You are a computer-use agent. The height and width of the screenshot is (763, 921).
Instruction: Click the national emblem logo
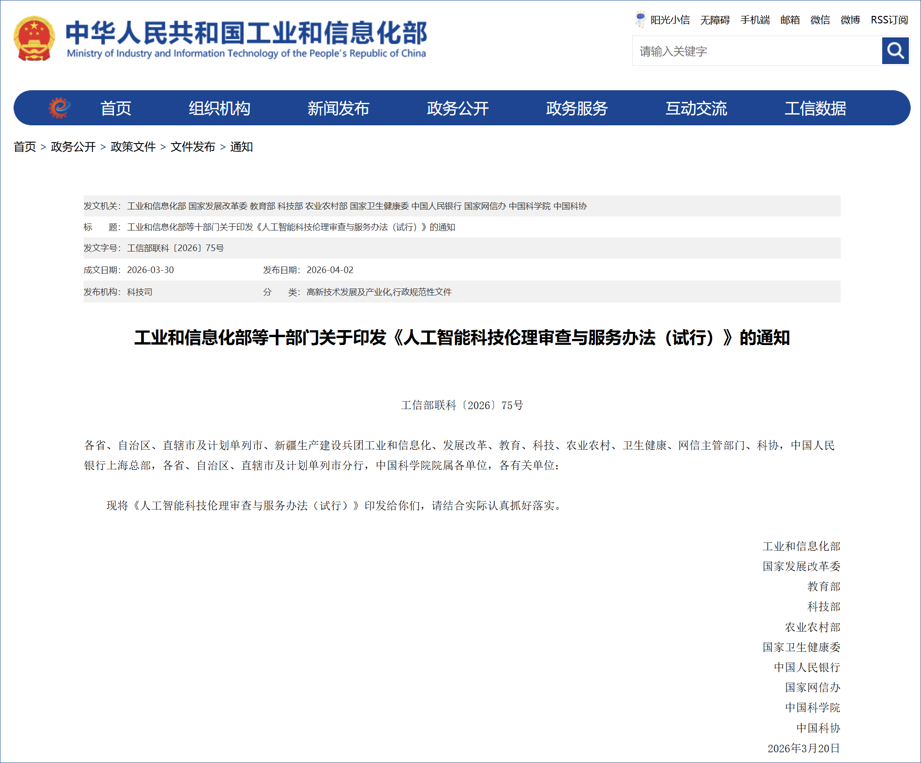pos(34,39)
